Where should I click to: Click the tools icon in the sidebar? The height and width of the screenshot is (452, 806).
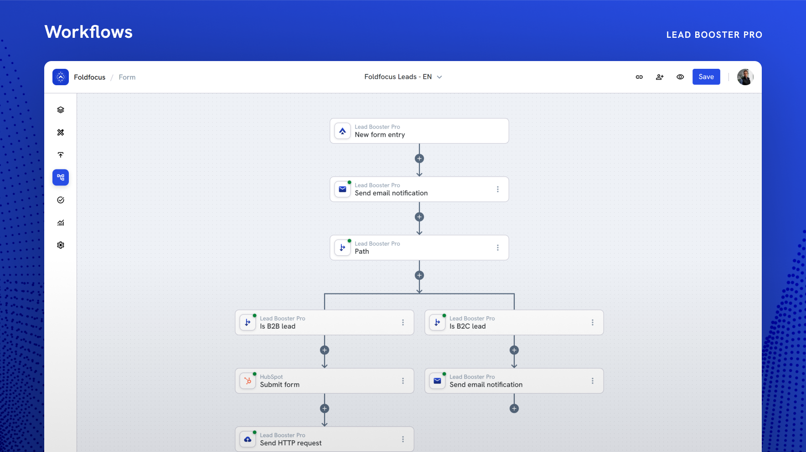61,132
